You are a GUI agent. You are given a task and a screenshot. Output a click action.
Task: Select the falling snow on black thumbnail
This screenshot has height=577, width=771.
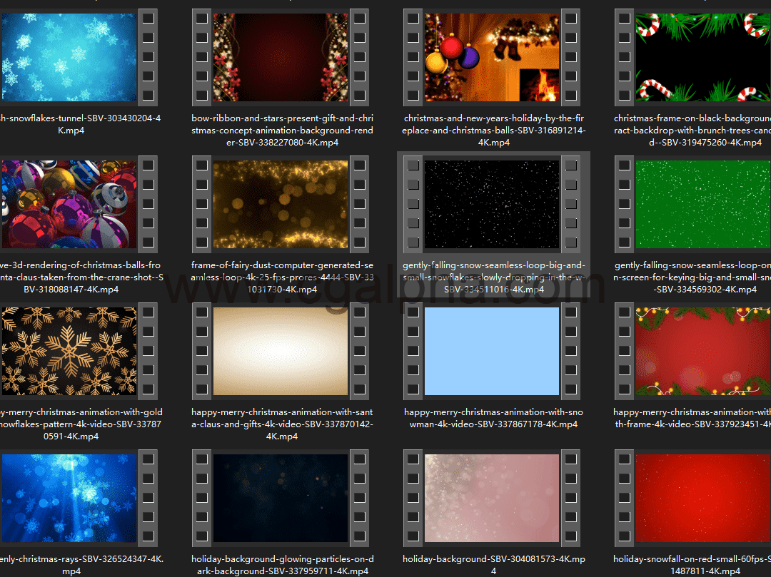pos(492,204)
